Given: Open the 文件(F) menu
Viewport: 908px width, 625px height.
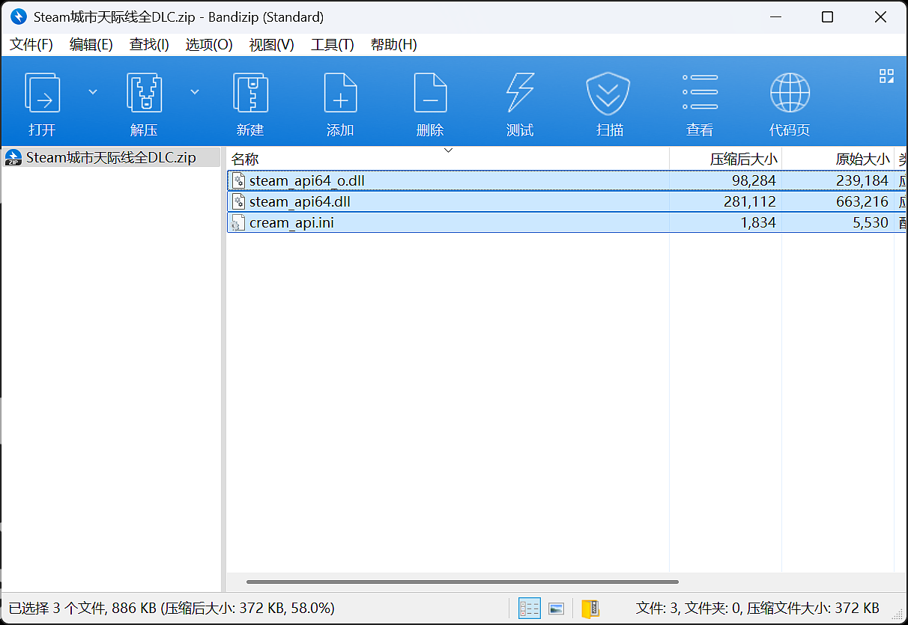Looking at the screenshot, I should (31, 45).
